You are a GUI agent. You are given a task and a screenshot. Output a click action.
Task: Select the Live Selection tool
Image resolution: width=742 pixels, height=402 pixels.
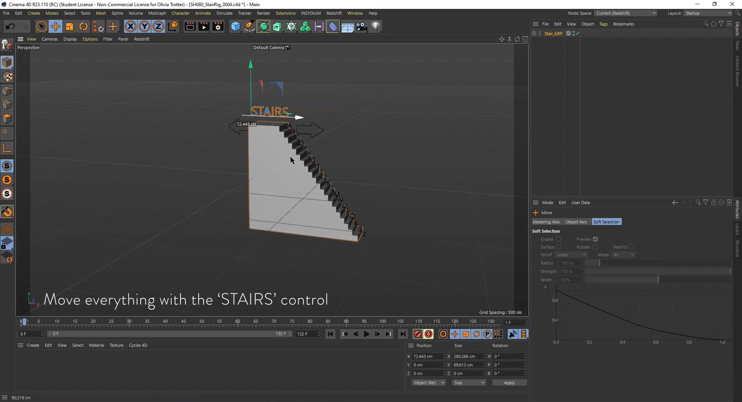click(41, 26)
